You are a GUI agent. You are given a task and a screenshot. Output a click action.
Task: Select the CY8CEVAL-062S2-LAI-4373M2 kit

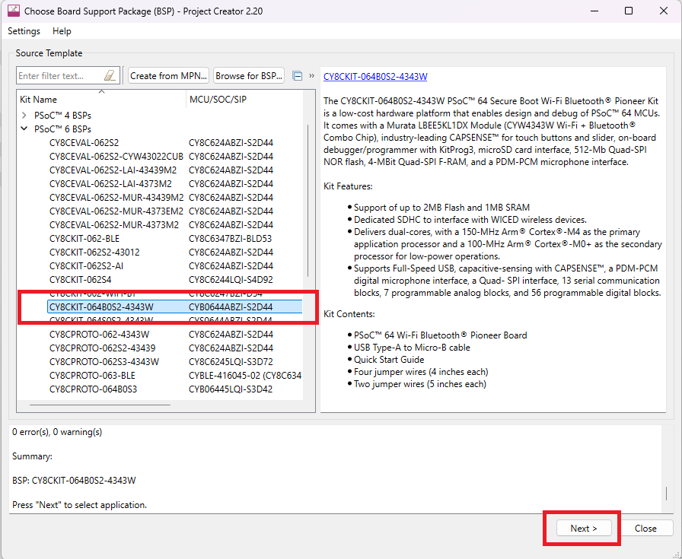(110, 183)
